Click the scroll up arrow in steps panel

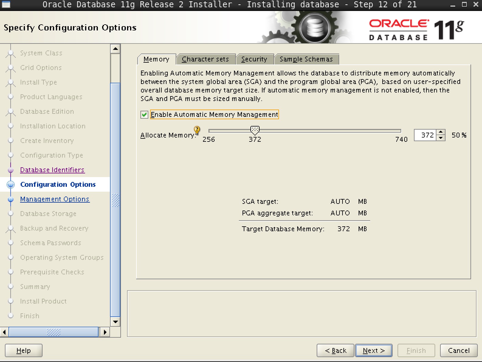[115, 49]
